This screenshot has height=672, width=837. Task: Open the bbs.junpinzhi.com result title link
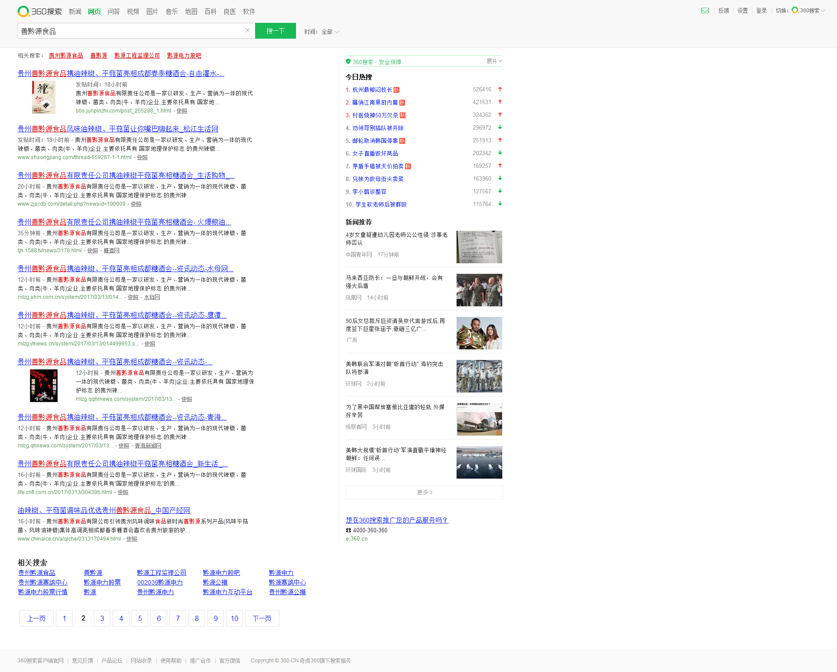click(121, 73)
